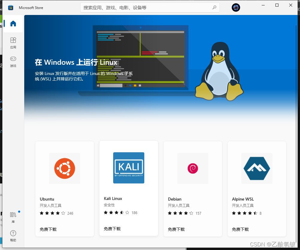Viewport: 300px width, 250px height.
Task: Click 免费下载 under Kali Linux
Action: pos(112,229)
